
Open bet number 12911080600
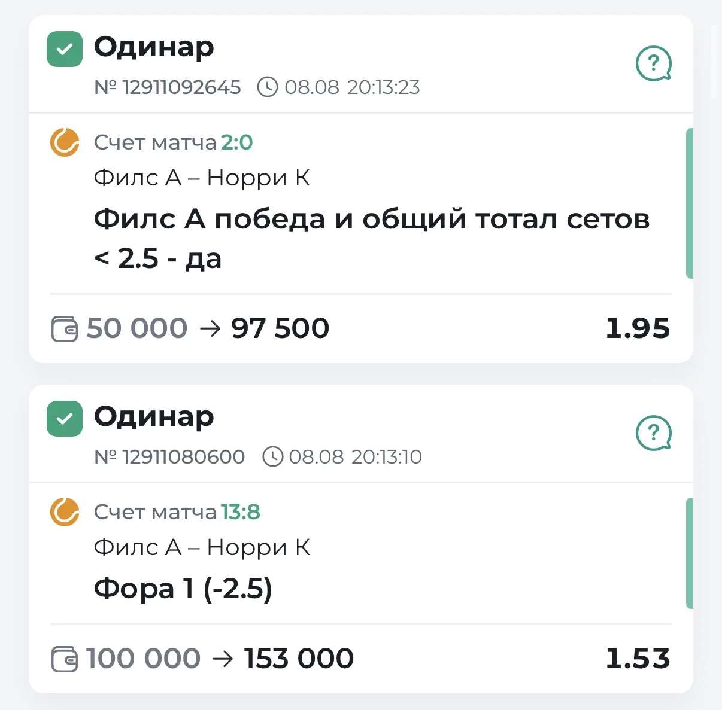pos(169,457)
